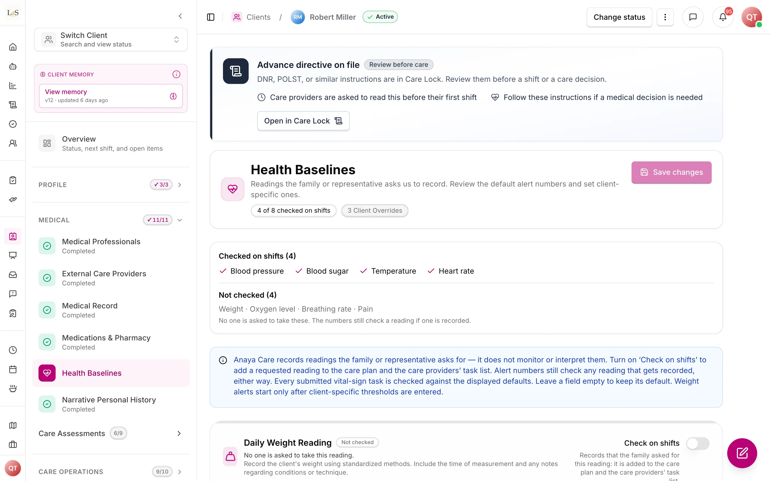
Task: Click the Review before care tag
Action: pyautogui.click(x=398, y=65)
